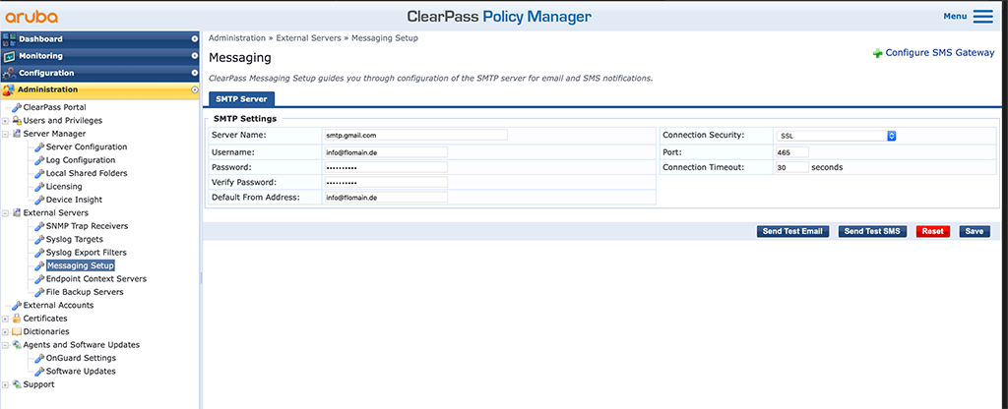Viewport: 1008px width, 409px height.
Task: Click the green plus icon for SMS Gateway
Action: coord(877,53)
